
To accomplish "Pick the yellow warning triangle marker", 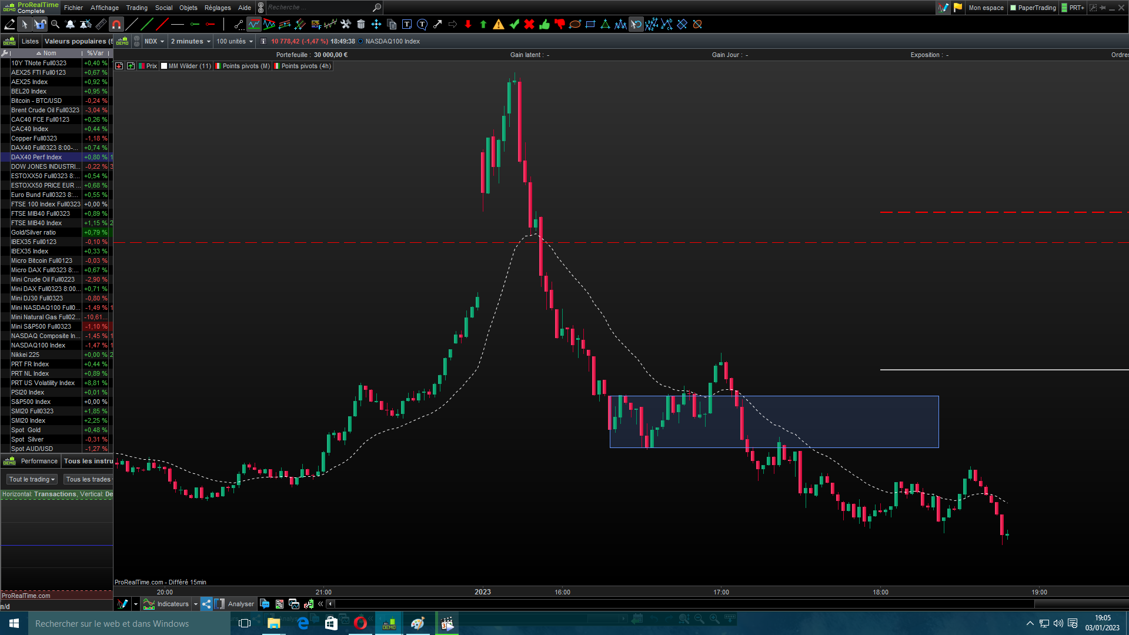I will point(499,24).
